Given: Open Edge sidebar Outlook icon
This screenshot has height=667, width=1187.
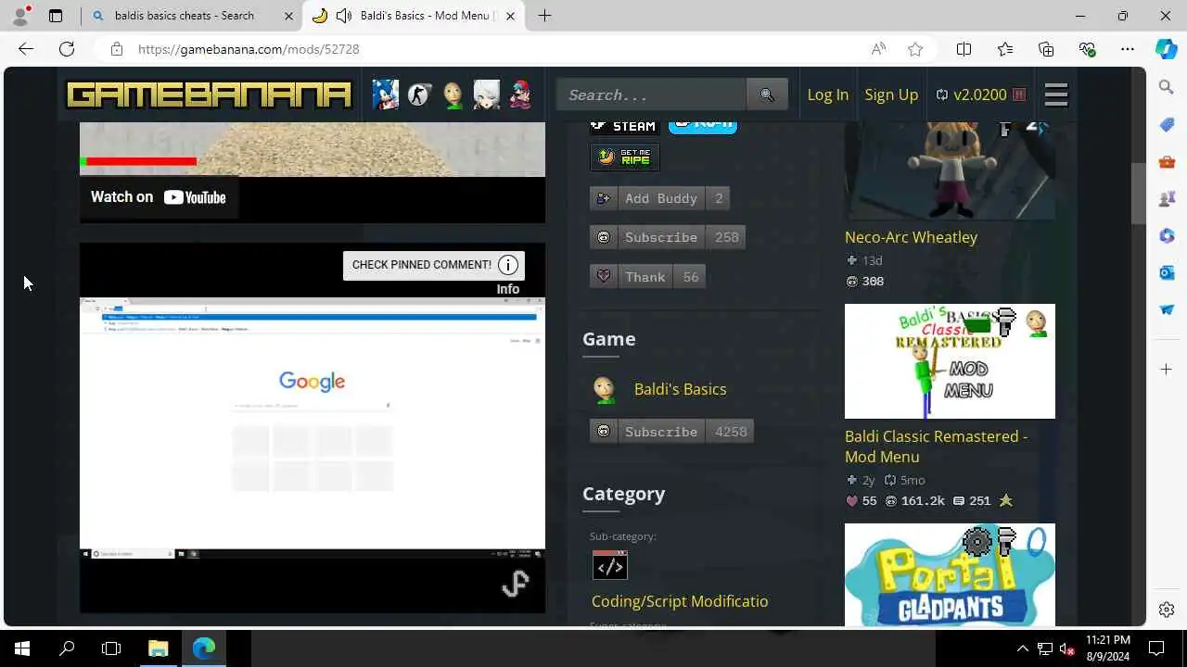Looking at the screenshot, I should click(x=1167, y=272).
